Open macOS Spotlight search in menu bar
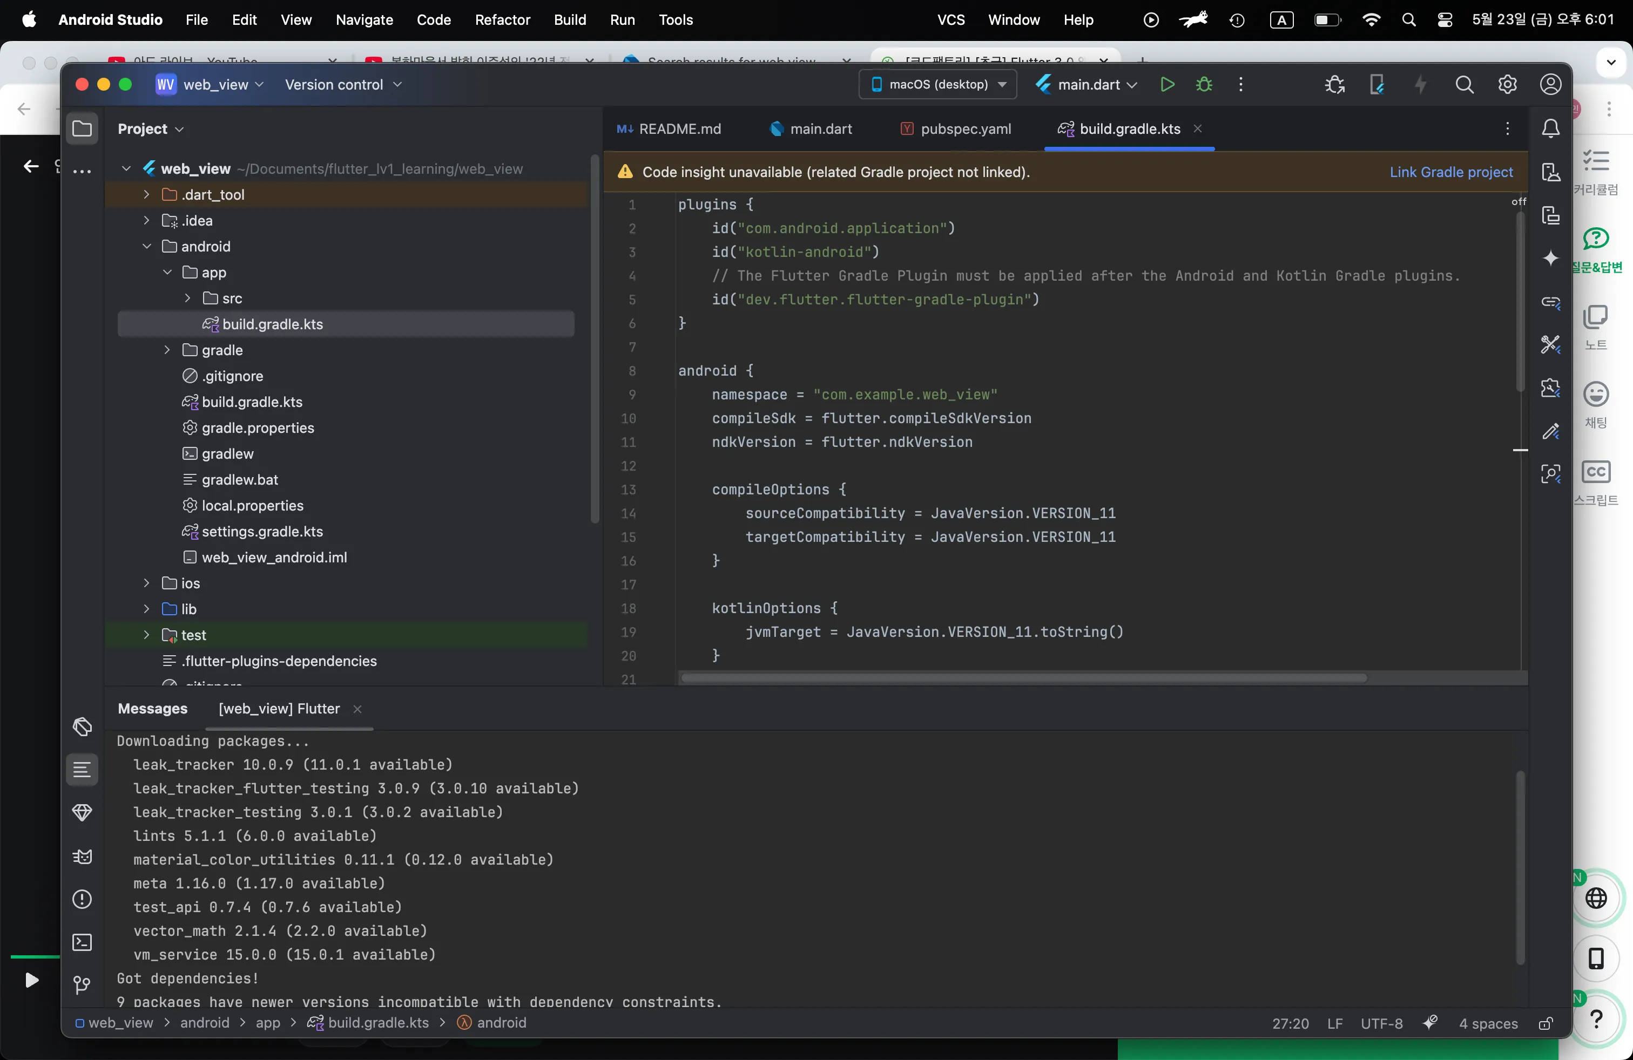Viewport: 1633px width, 1060px height. (1409, 20)
